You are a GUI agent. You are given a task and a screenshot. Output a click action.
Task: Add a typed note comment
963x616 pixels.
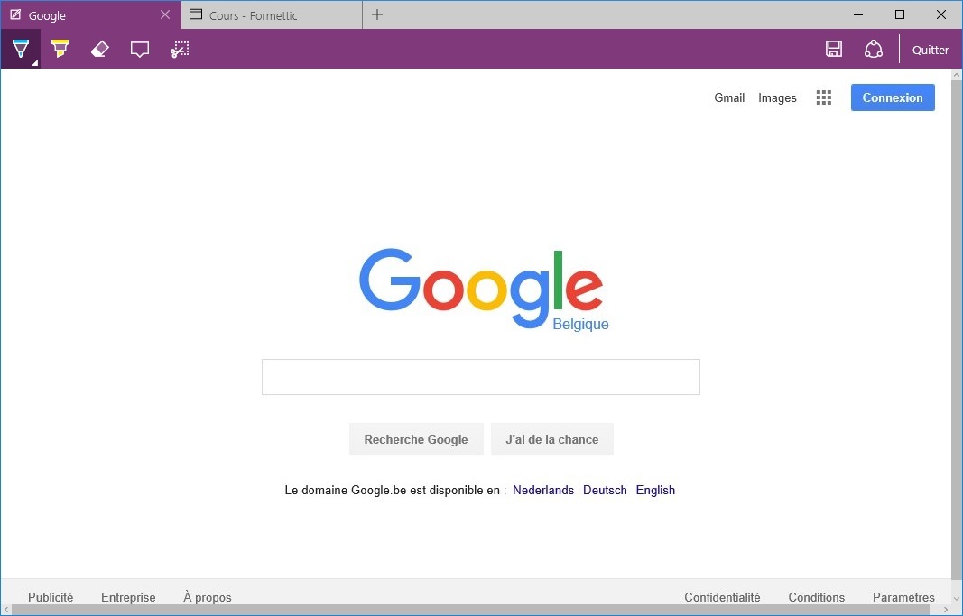140,49
